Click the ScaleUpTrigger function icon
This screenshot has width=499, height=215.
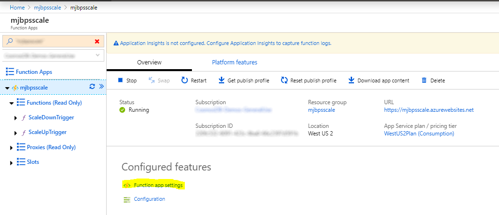point(24,132)
